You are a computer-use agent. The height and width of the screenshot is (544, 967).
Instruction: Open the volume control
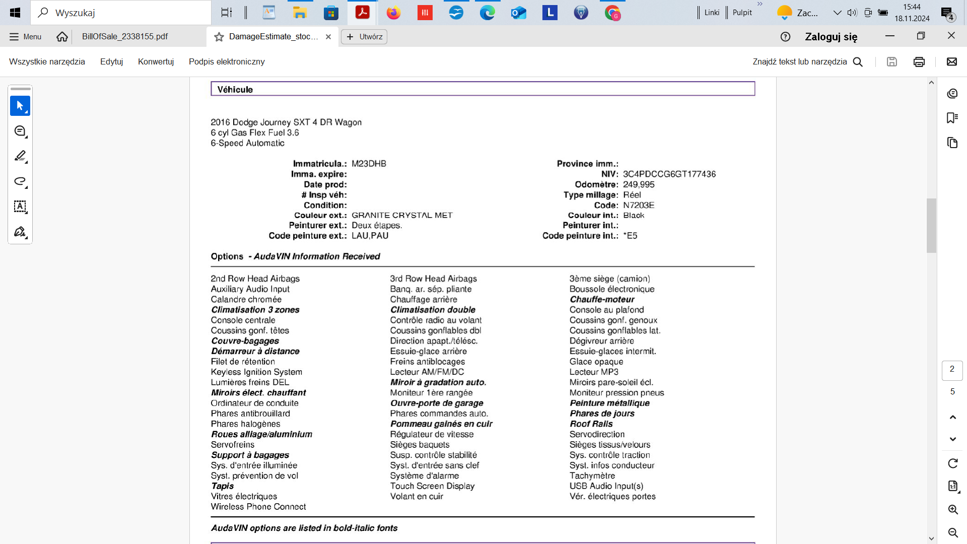[x=852, y=13]
